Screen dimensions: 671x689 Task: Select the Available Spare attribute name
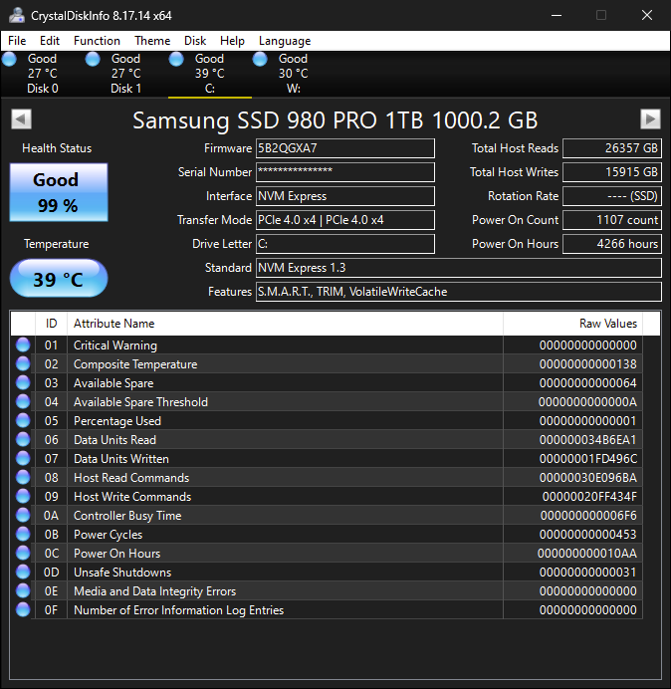[113, 383]
